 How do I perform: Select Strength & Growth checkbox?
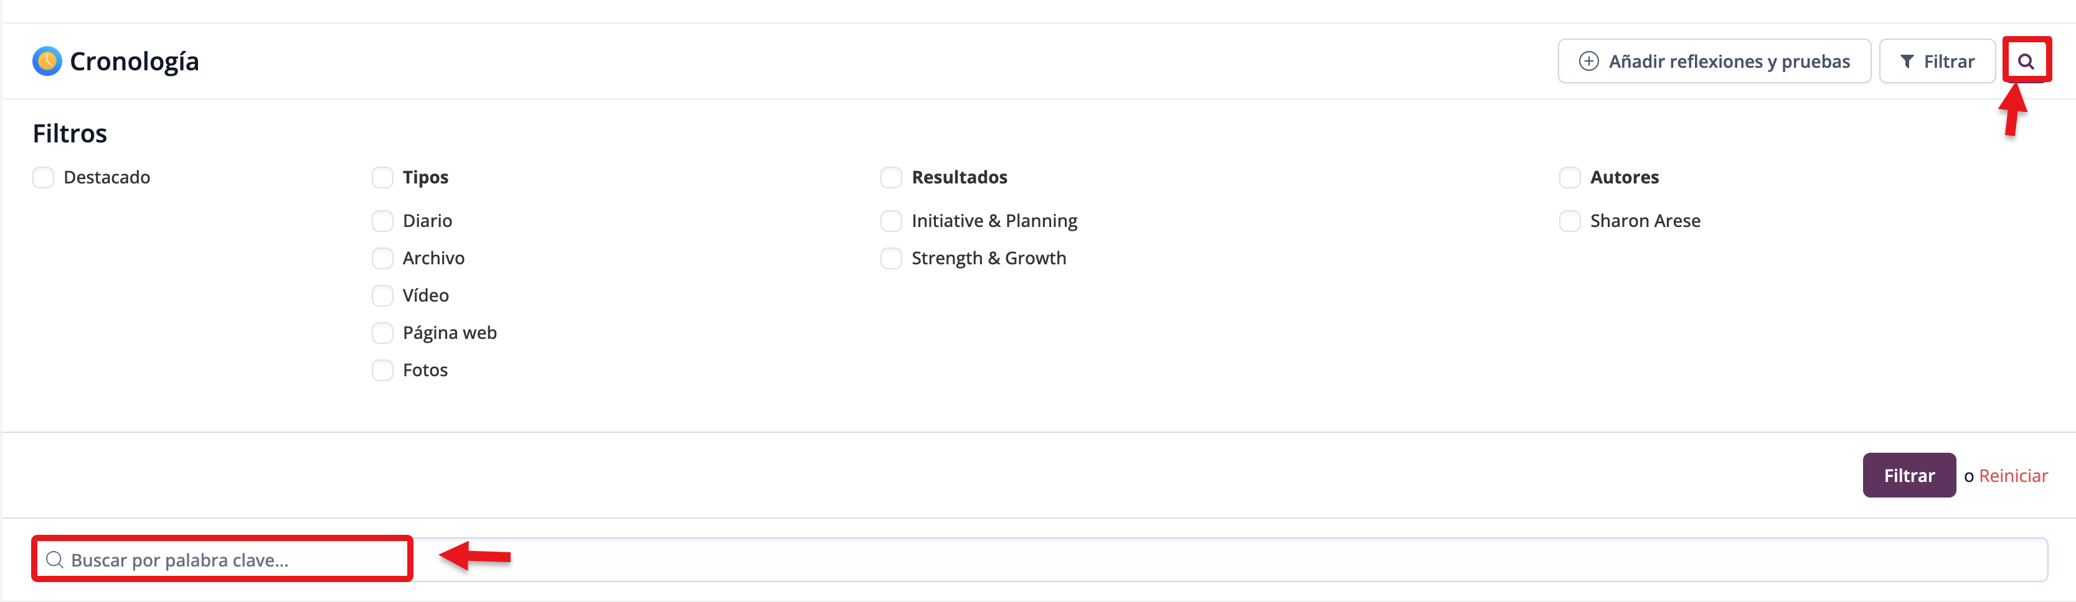891,258
